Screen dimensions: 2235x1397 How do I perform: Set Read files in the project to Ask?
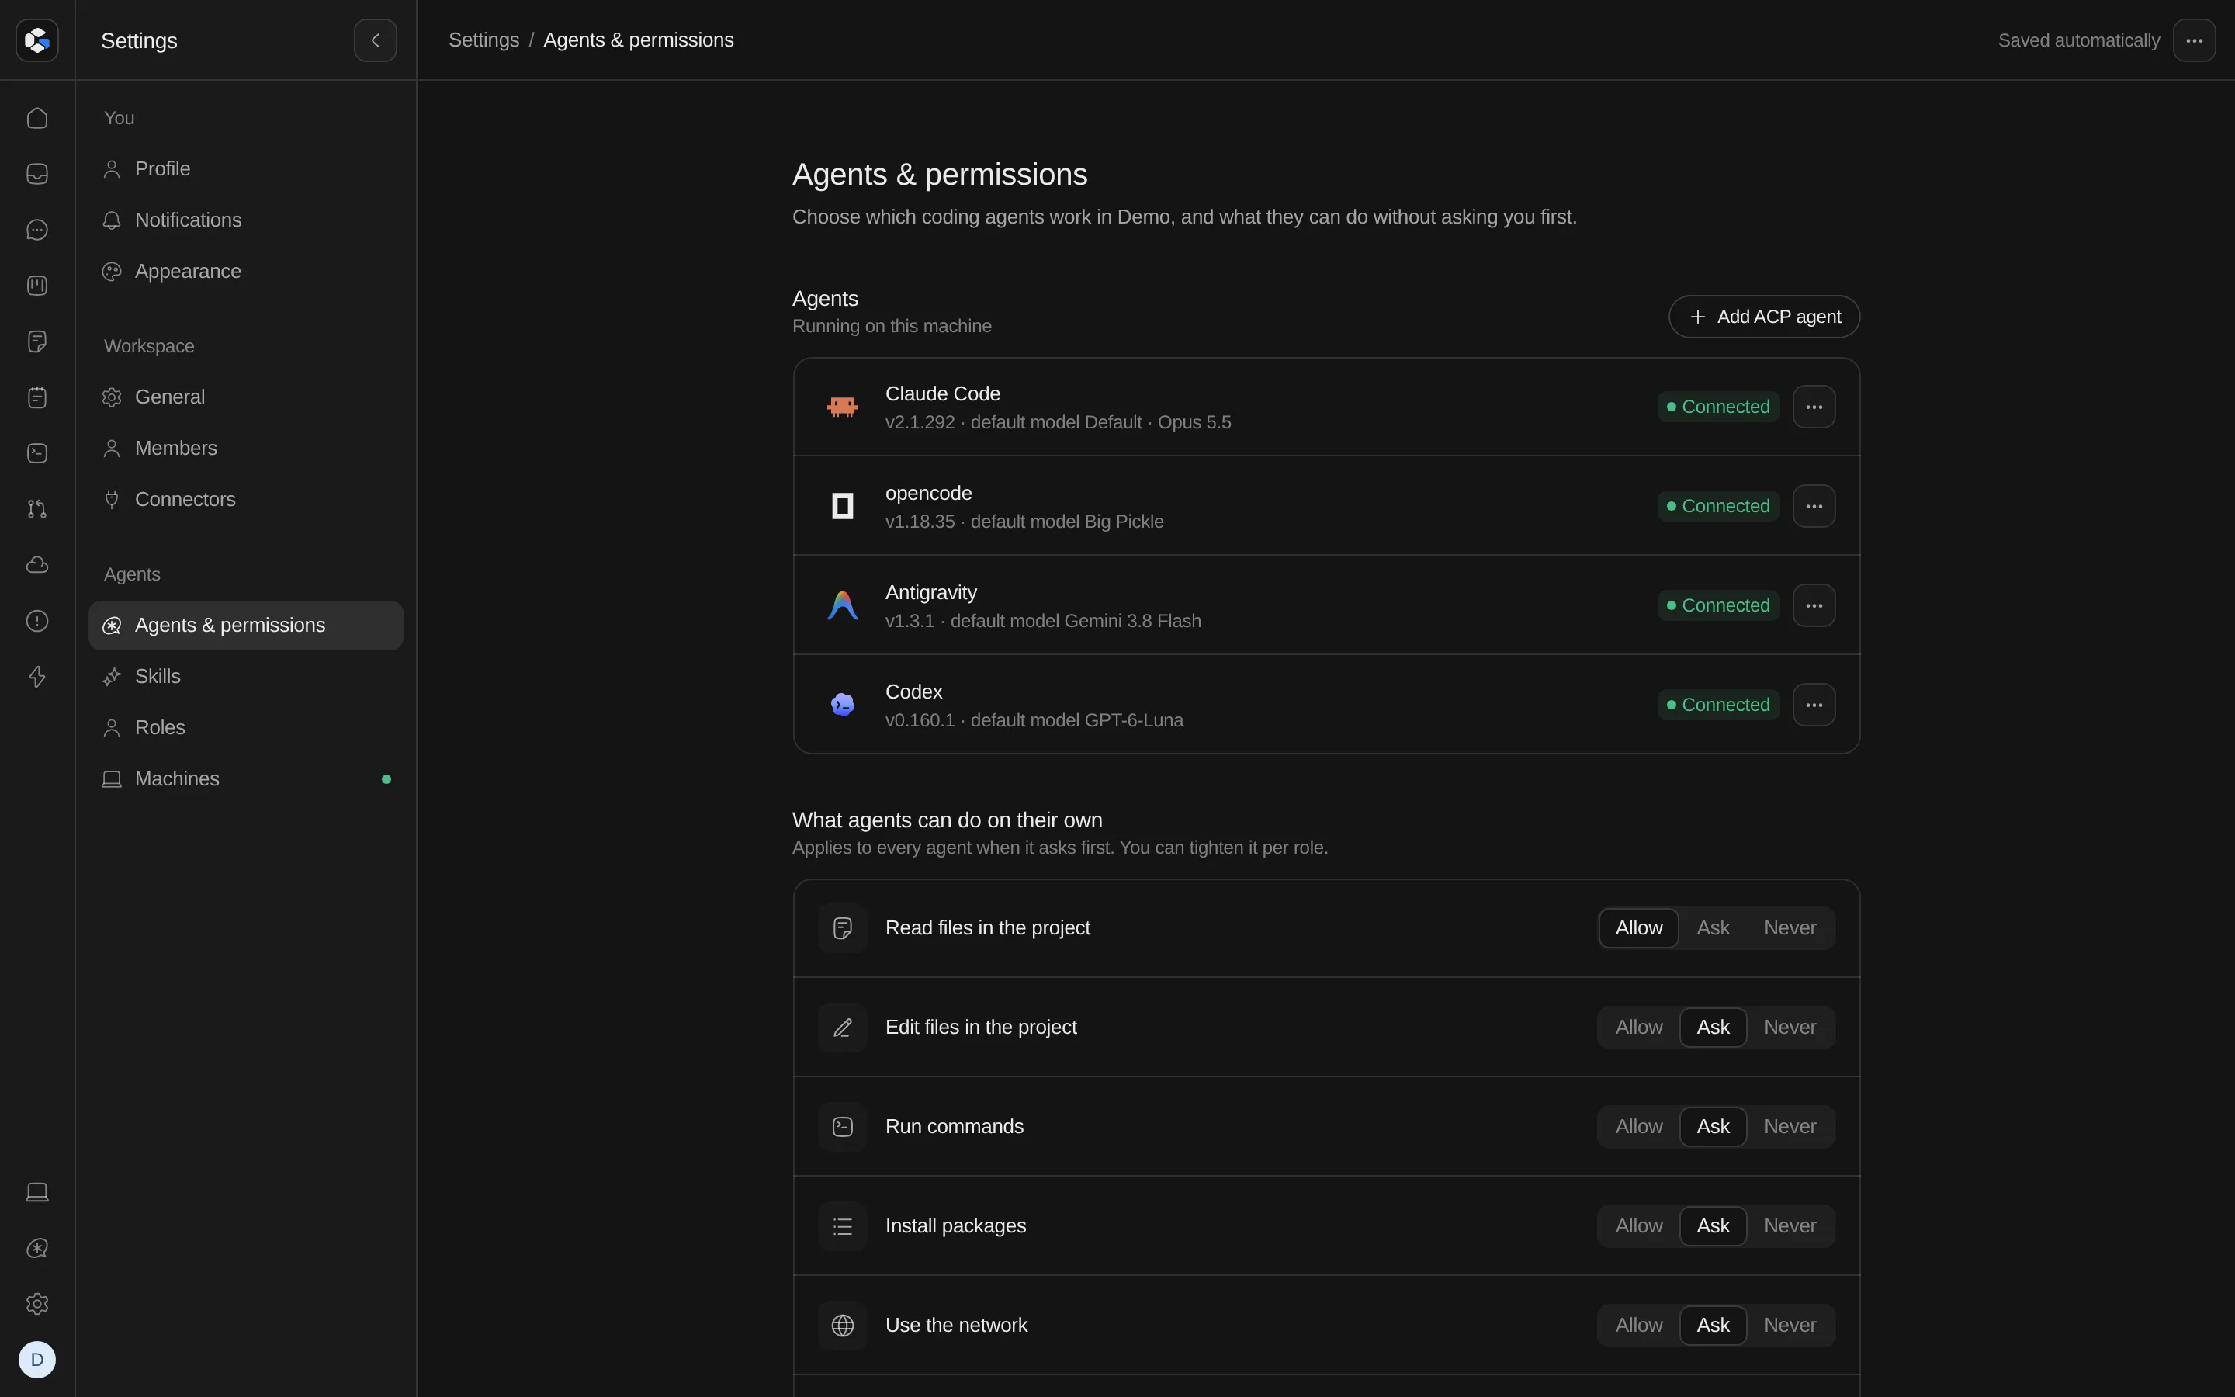pos(1713,927)
